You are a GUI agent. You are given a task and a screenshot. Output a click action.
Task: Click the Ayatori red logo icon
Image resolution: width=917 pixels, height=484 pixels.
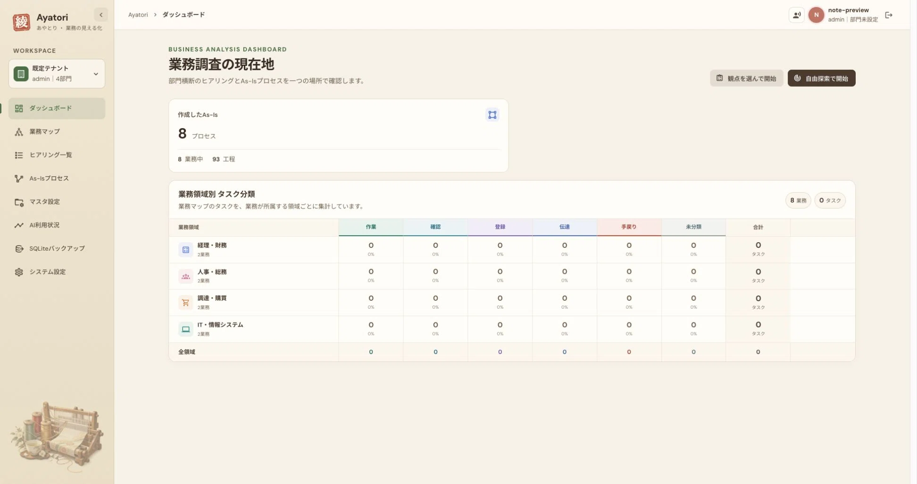[21, 22]
